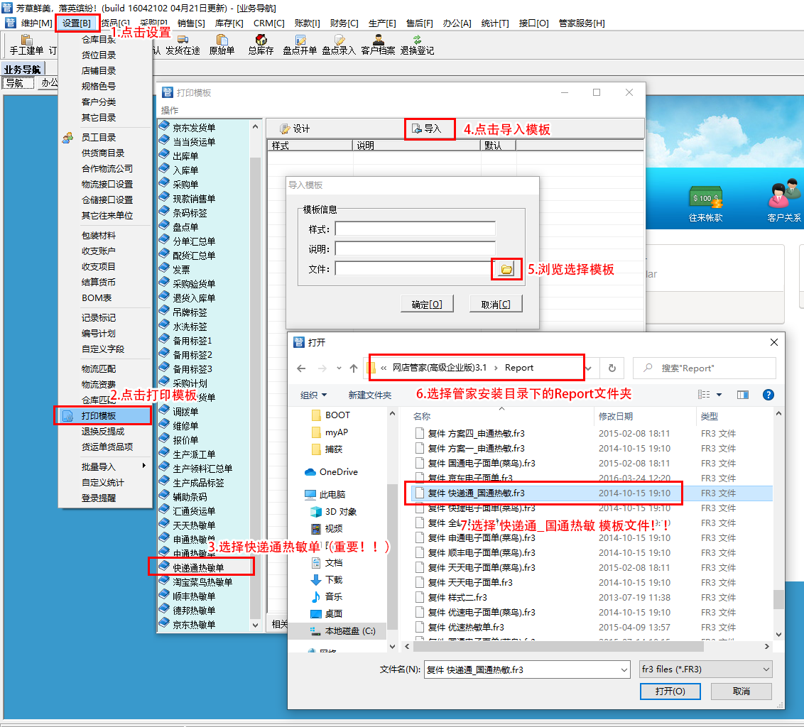Image resolution: width=804 pixels, height=727 pixels.
Task: Open the 手工建单 toolbar icon
Action: point(26,45)
